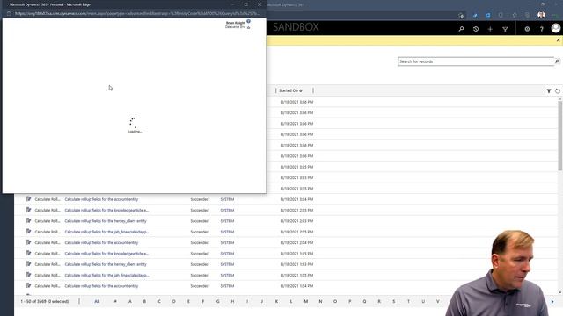Screen dimensions: 563x316
Task: Click job icon of hersey_client 1:33 PM row
Action: click(28, 263)
